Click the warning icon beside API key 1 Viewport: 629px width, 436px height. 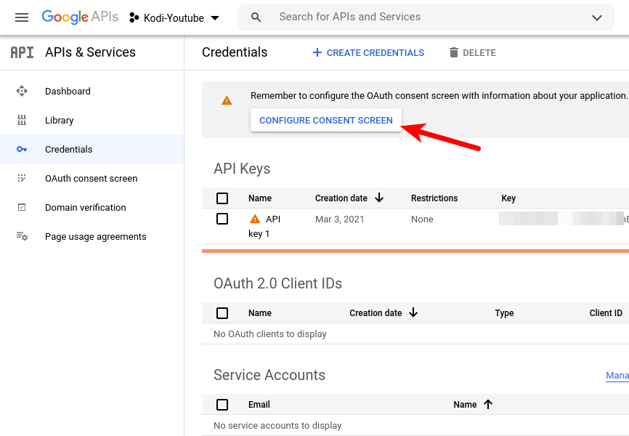[255, 219]
